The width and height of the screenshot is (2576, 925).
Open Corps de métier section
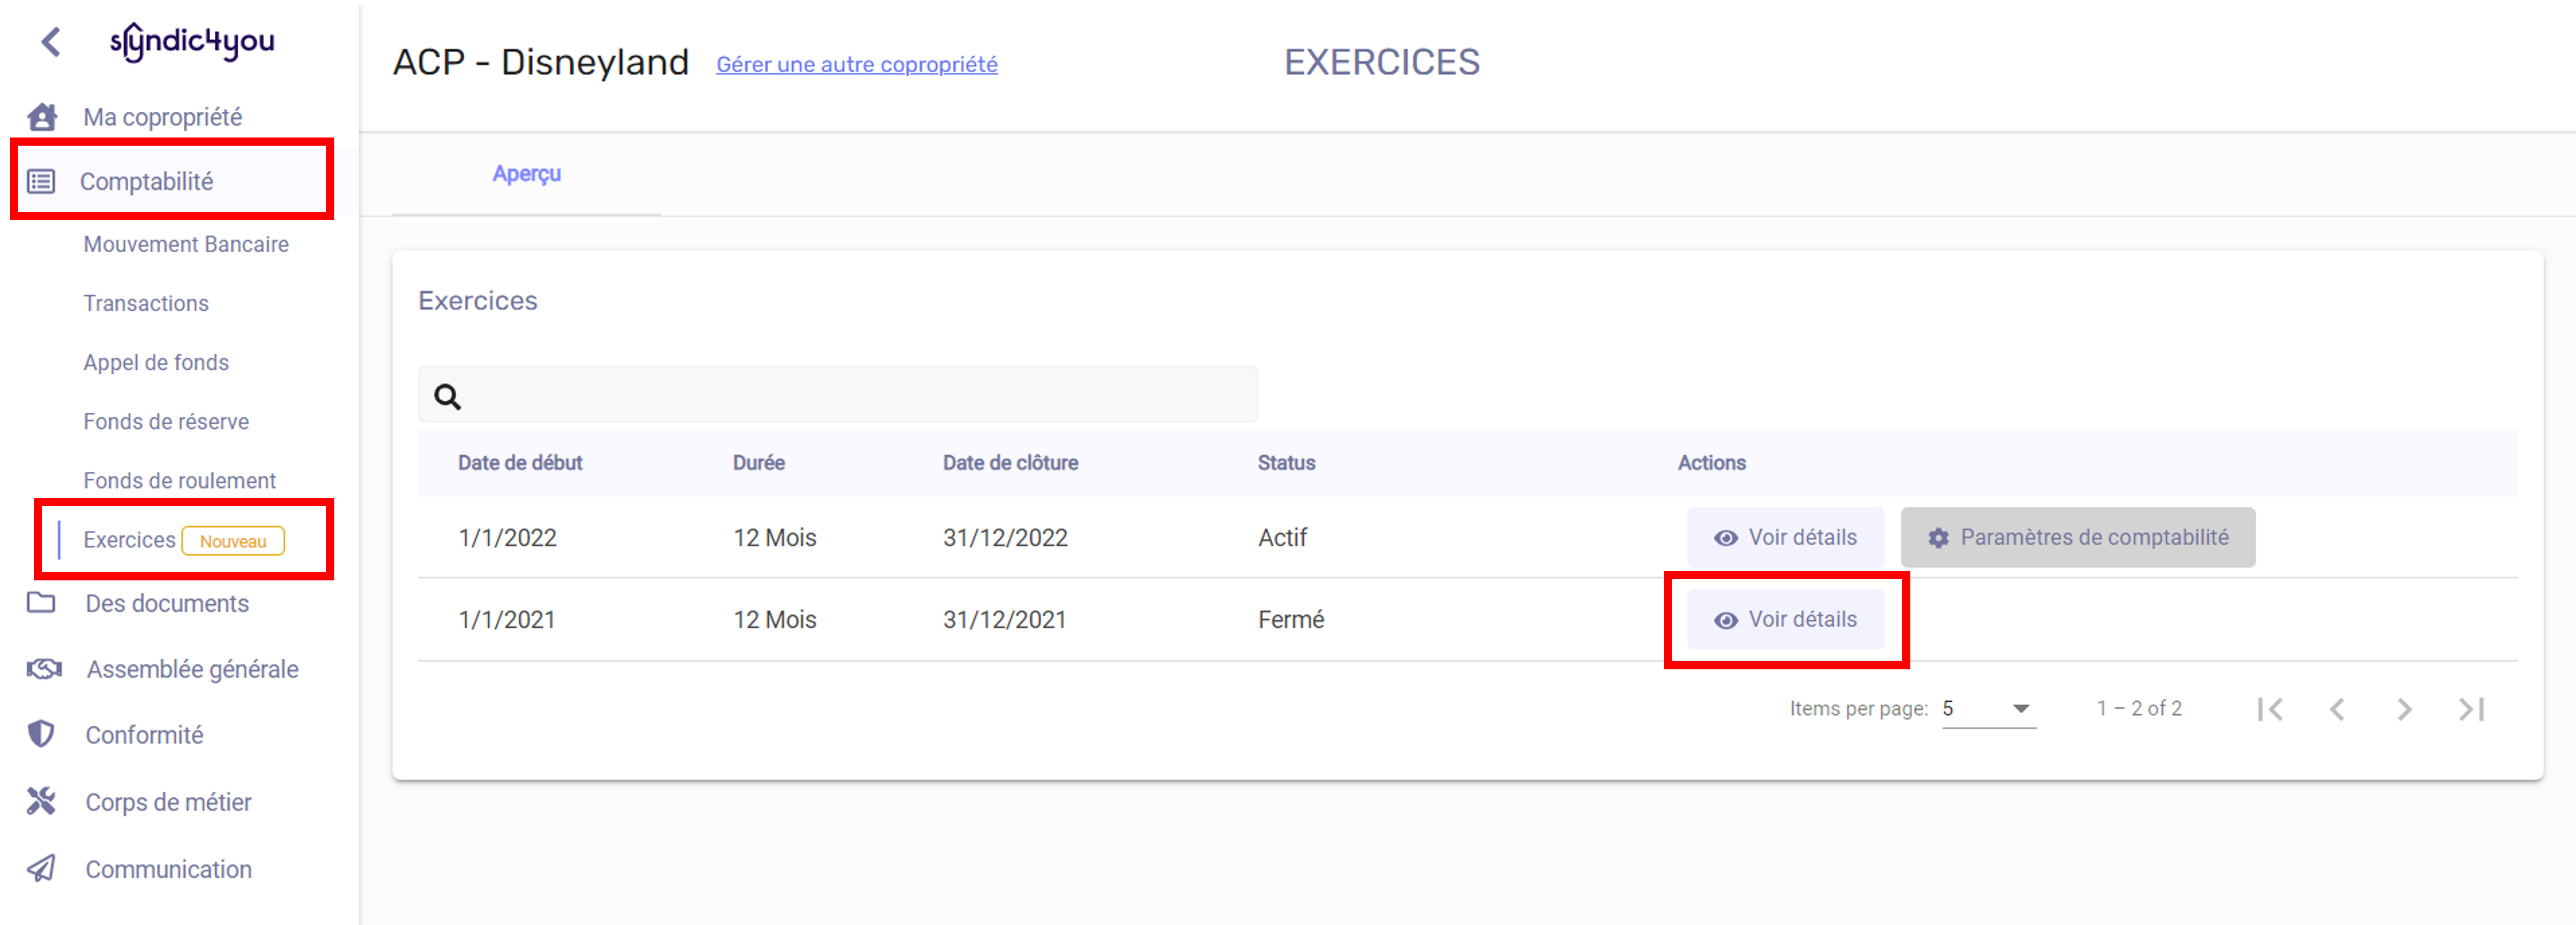point(168,802)
